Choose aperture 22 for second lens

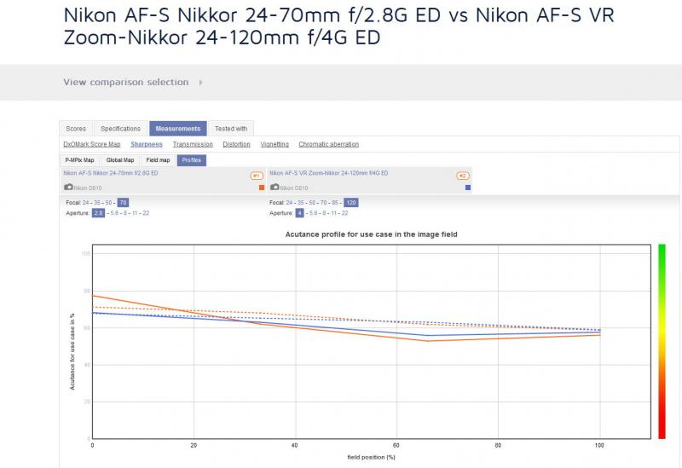[344, 213]
